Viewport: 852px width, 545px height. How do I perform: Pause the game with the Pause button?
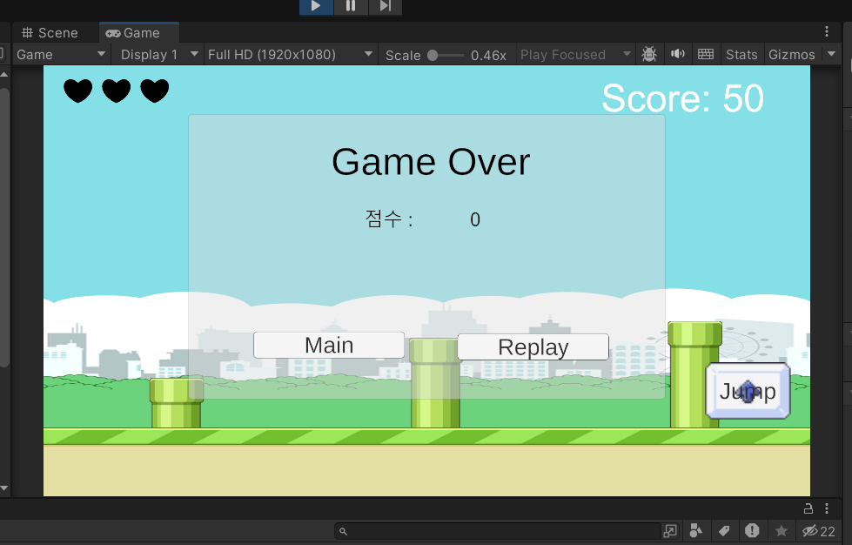(351, 6)
